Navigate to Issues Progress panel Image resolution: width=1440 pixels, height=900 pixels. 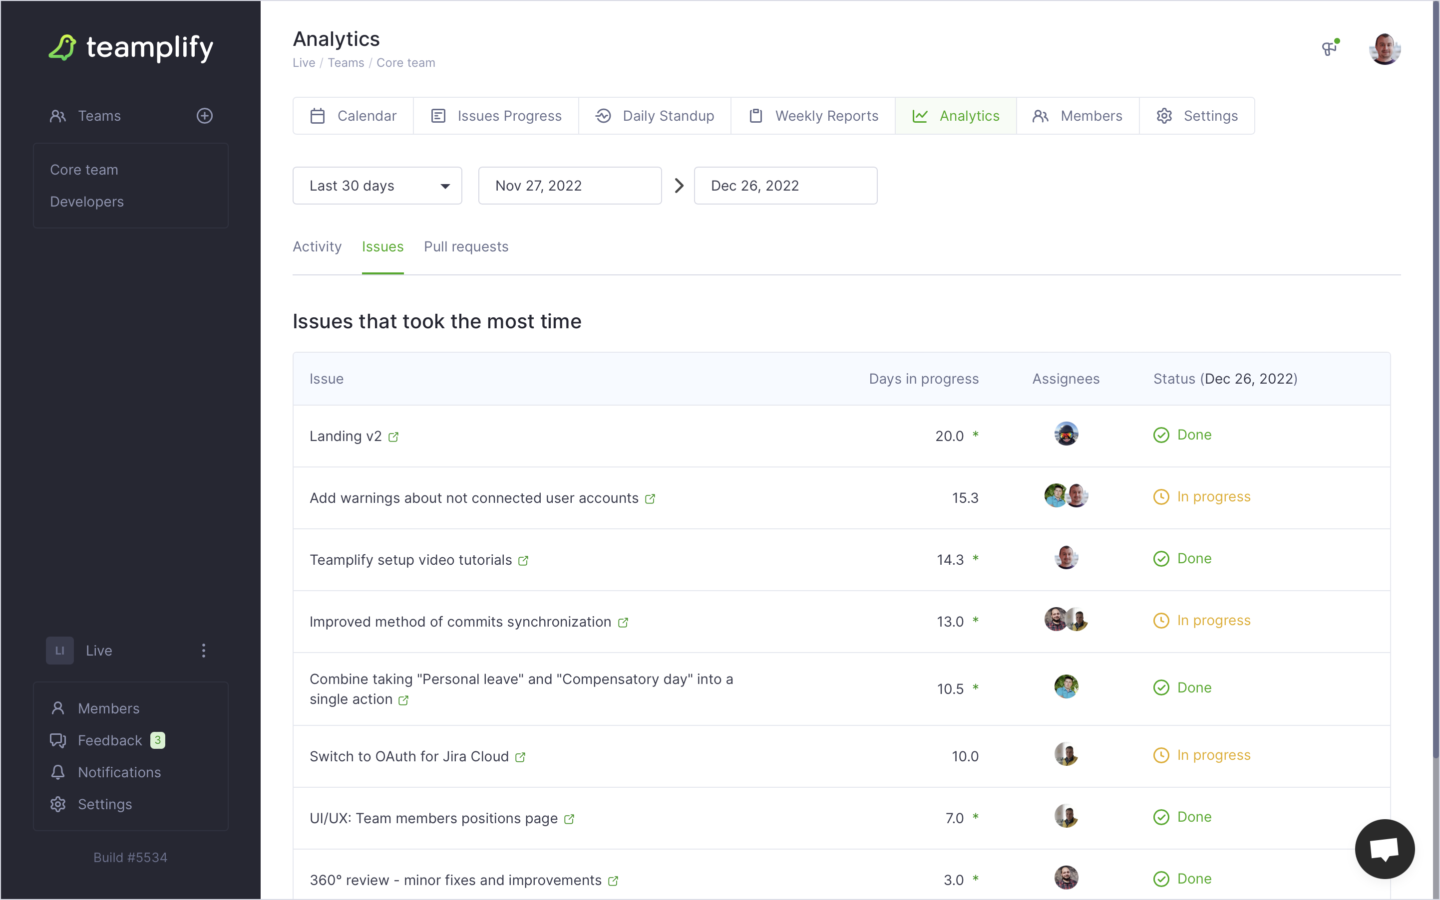coord(497,115)
